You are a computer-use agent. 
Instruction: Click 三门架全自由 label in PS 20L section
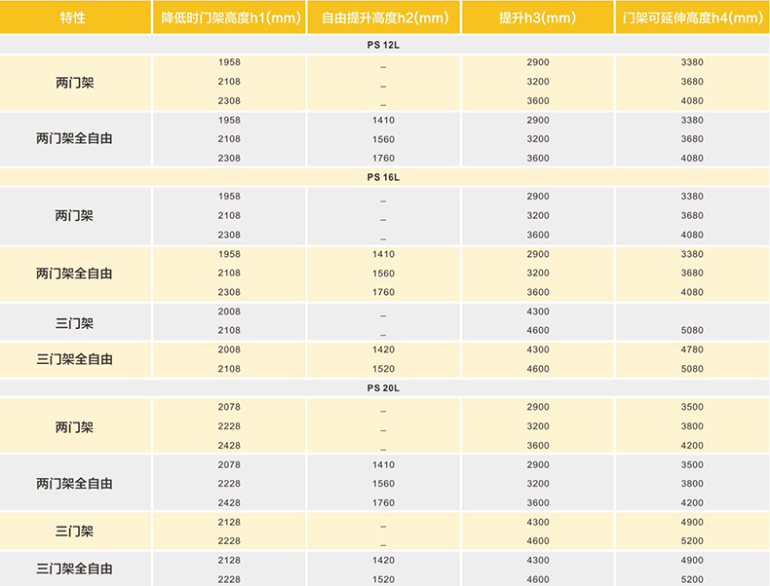[74, 569]
